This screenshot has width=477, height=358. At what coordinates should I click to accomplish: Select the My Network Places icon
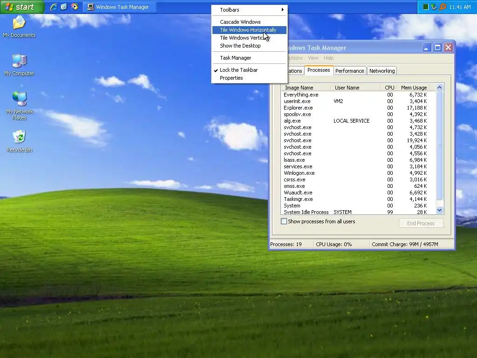click(19, 106)
